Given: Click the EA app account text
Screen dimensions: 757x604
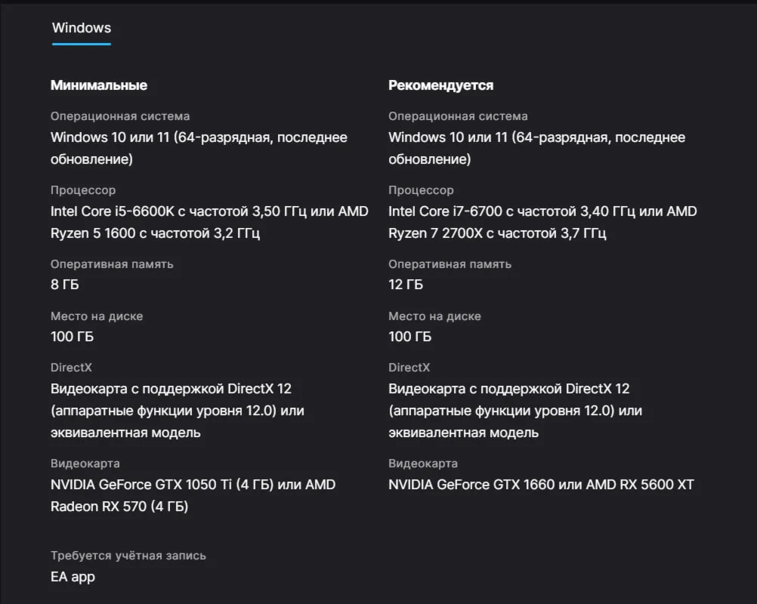Looking at the screenshot, I should 73,577.
